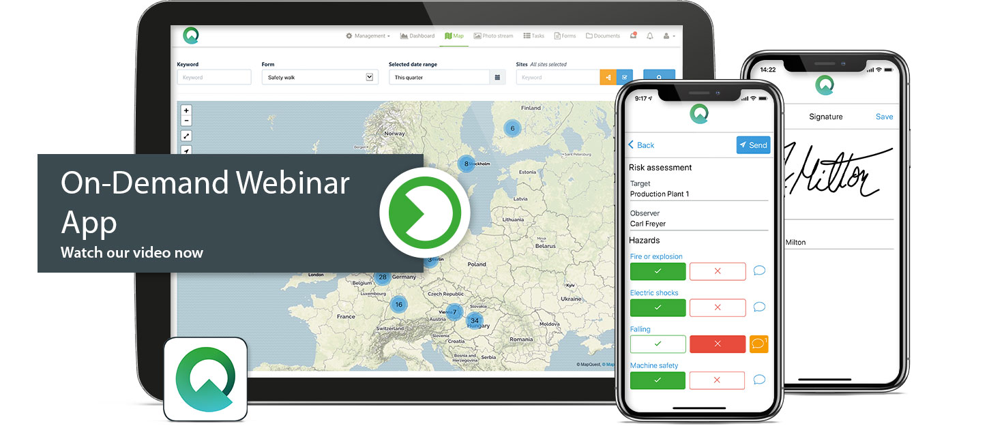This screenshot has height=426, width=989.
Task: Open the Photo stream tab
Action: pyautogui.click(x=493, y=36)
